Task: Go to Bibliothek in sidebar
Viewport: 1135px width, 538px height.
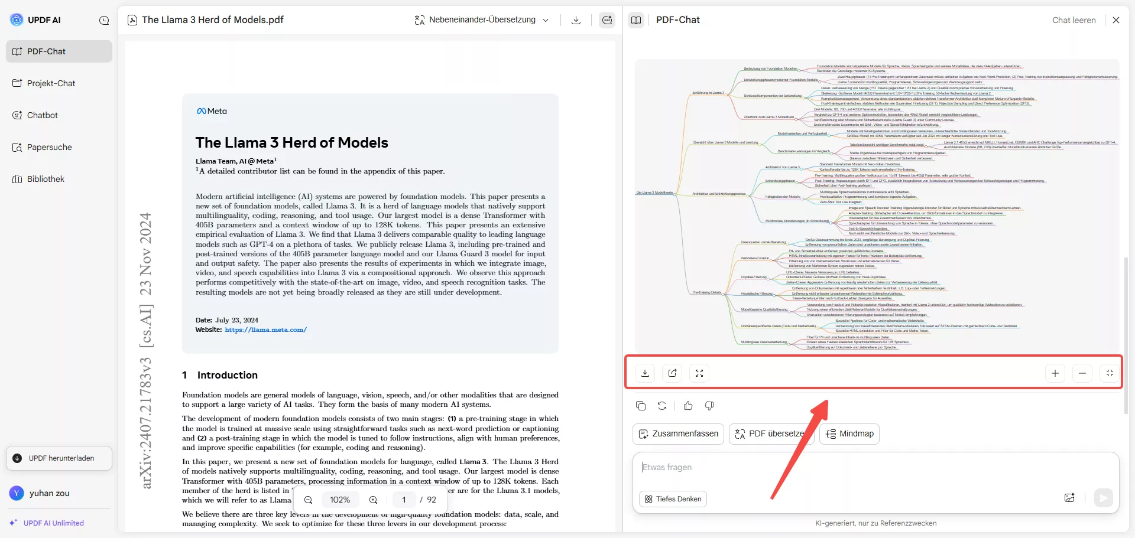Action: click(59, 179)
